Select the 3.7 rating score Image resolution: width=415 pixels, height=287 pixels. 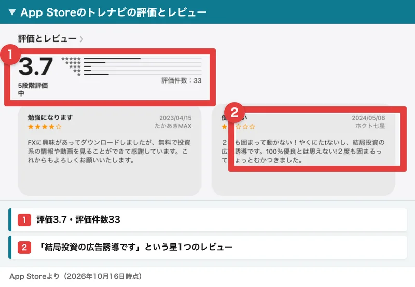tap(36, 66)
